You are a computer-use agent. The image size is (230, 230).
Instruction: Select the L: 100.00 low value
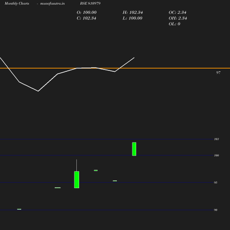click(132, 18)
